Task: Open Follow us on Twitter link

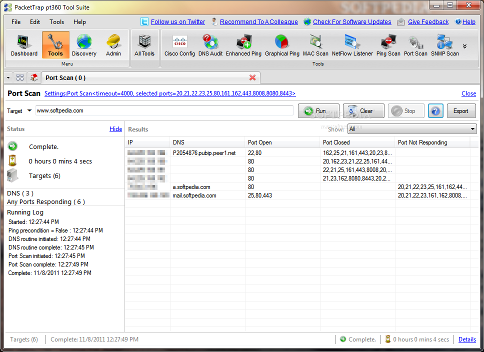Action: point(178,22)
